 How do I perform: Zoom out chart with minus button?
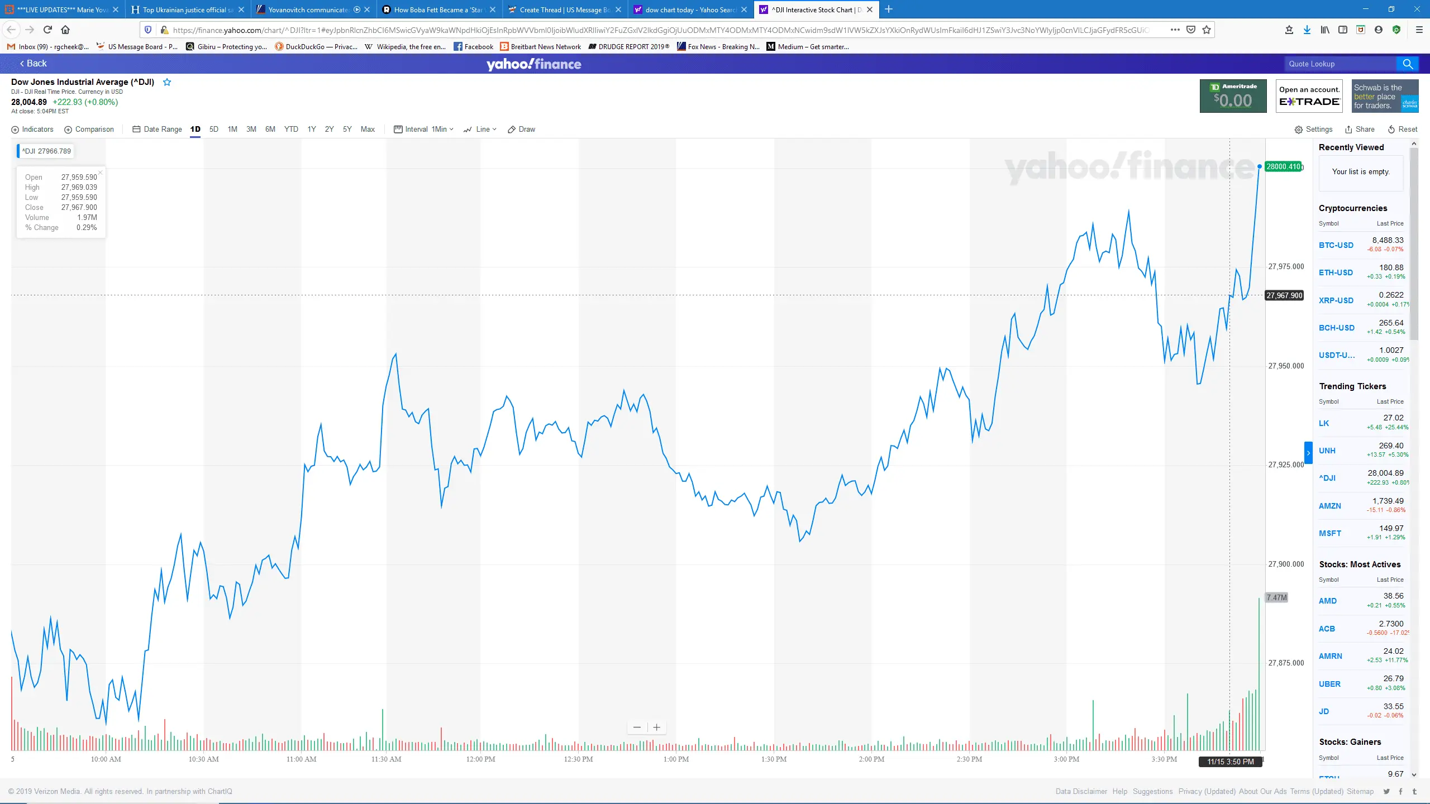click(637, 727)
